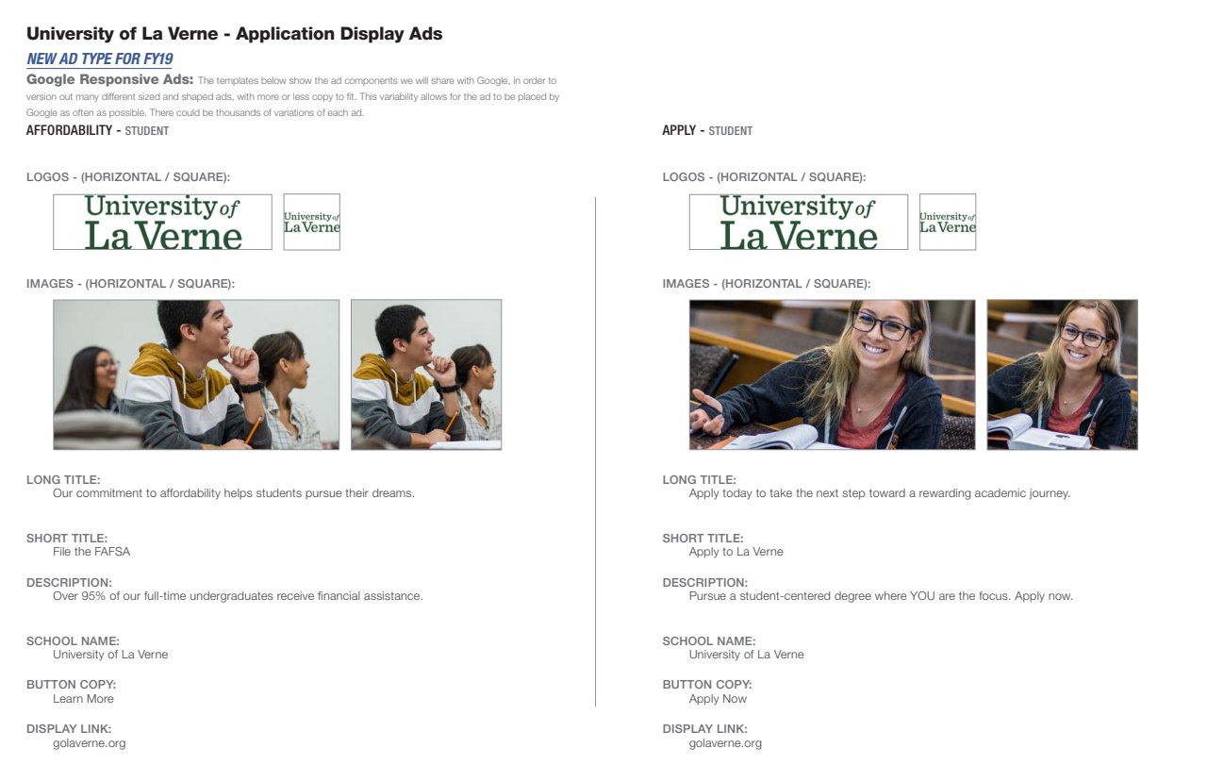Open the horizontal photo of three students in class
The height and width of the screenshot is (781, 1207).
196,374
